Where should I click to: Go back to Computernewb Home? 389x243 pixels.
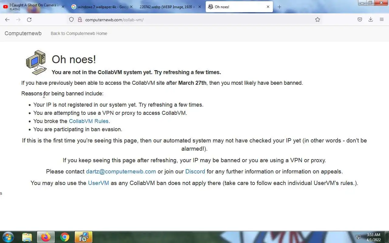[x=79, y=33]
